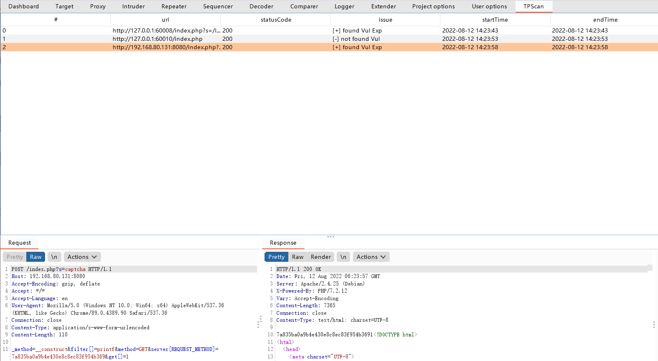Switch request view to Raw
The width and height of the screenshot is (658, 361).
pyautogui.click(x=36, y=257)
